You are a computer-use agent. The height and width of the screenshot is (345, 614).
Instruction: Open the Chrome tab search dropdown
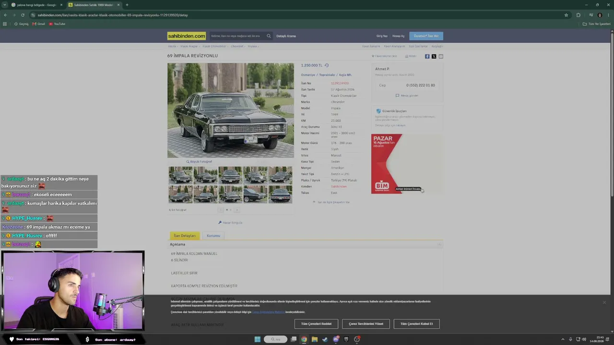(5, 5)
